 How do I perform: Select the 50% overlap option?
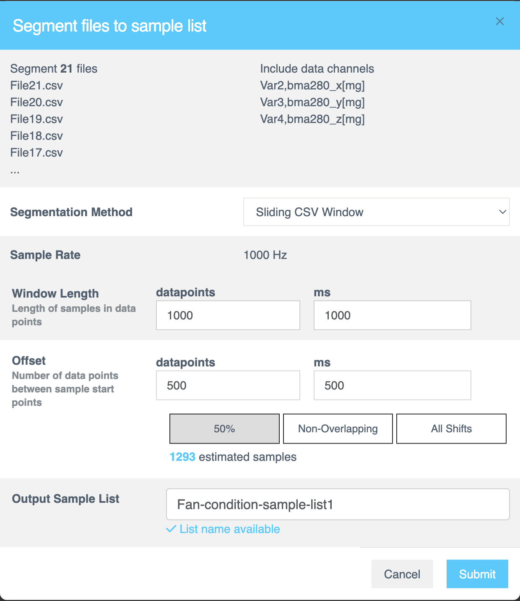click(224, 429)
